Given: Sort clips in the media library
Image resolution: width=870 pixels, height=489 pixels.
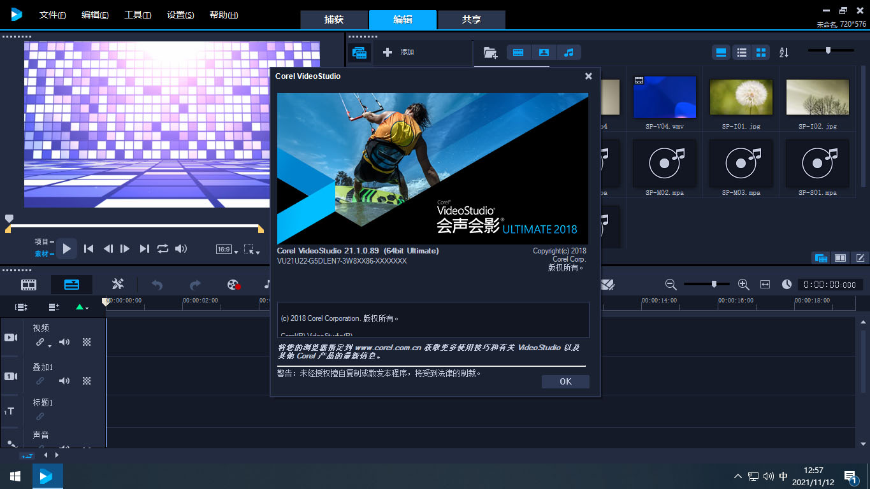Looking at the screenshot, I should point(784,53).
